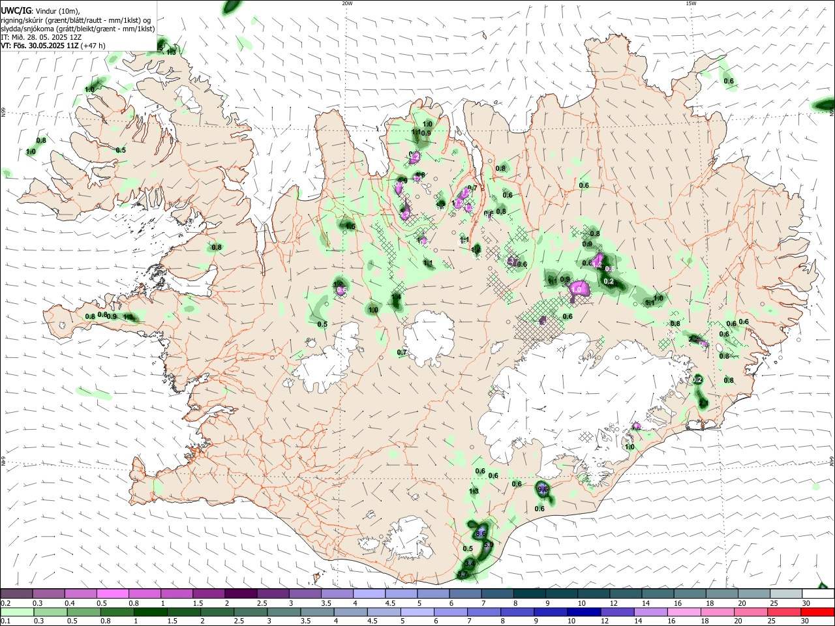Click the 20W longitude label
This screenshot has height=626, width=835.
point(347,3)
